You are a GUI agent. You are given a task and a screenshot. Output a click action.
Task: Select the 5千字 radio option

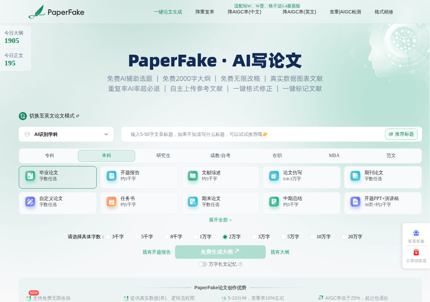(x=137, y=237)
